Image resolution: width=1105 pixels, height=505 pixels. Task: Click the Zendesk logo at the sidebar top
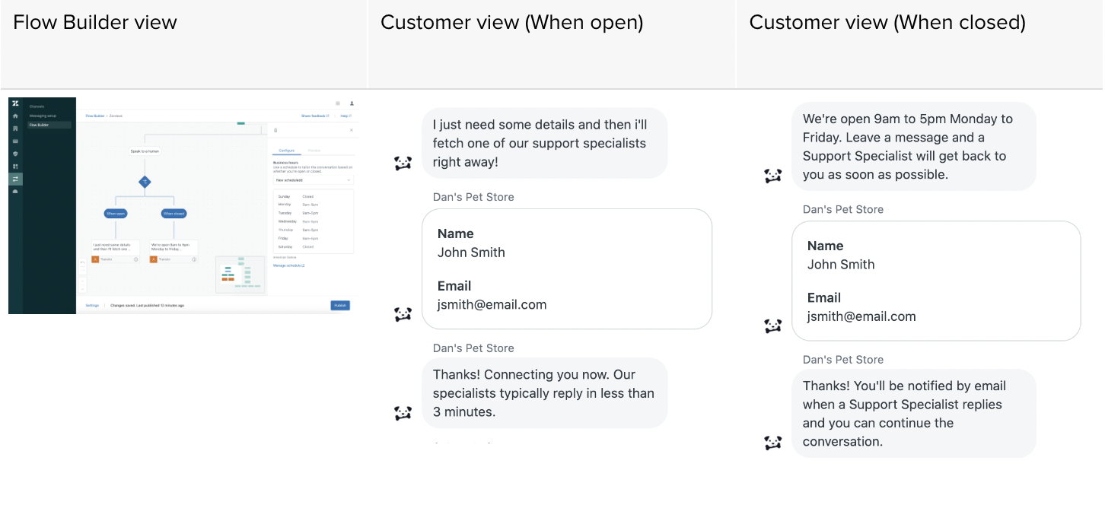[15, 104]
